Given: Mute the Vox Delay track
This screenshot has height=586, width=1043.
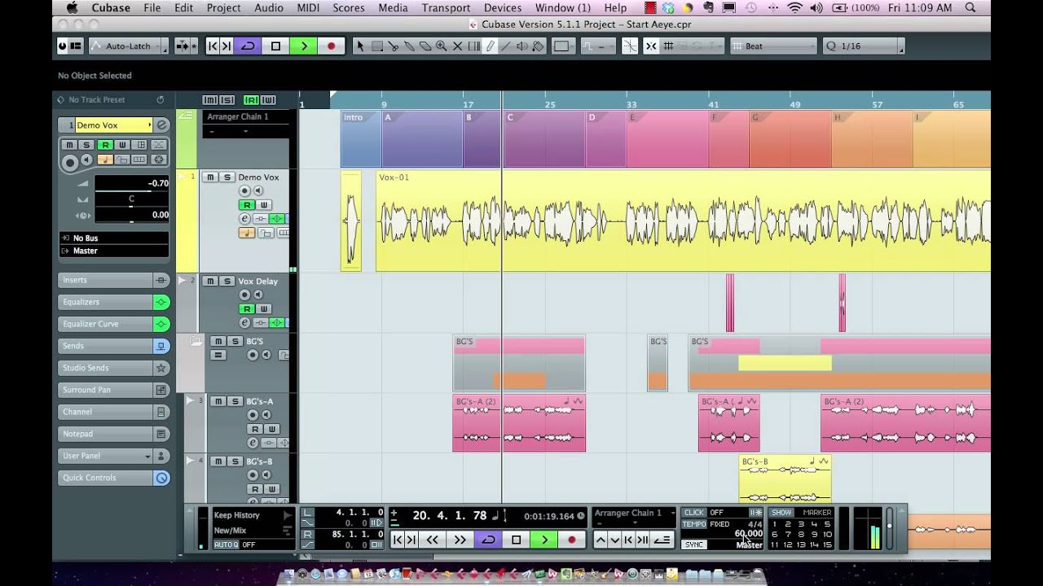Looking at the screenshot, I should [210, 281].
